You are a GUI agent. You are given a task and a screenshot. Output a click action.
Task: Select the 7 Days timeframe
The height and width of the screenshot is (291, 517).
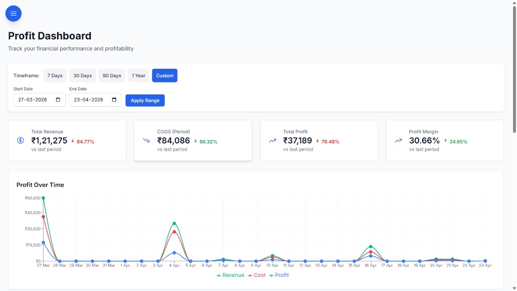click(x=55, y=76)
